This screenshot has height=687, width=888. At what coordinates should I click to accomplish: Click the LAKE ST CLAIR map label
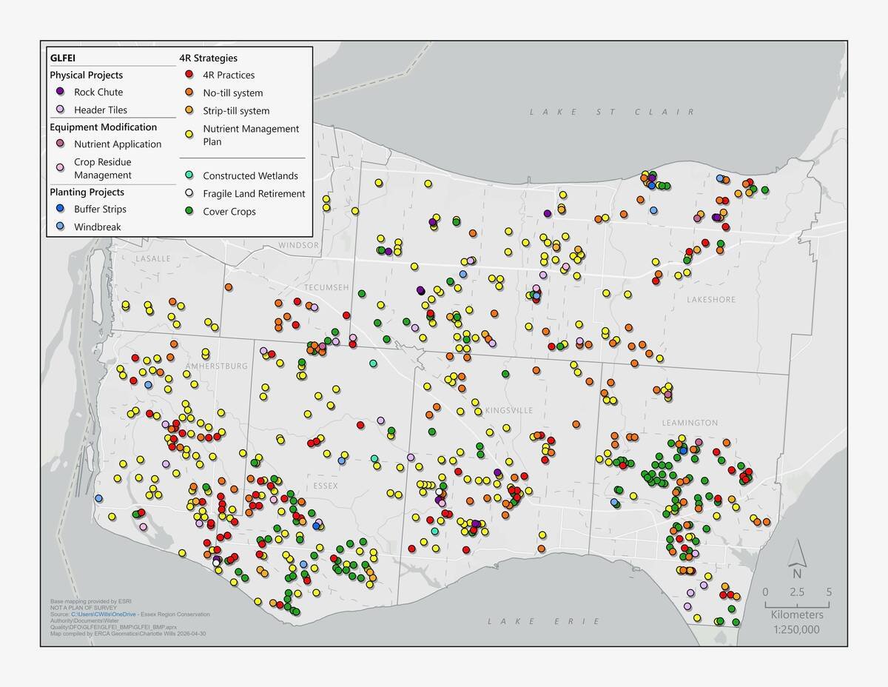(x=612, y=112)
